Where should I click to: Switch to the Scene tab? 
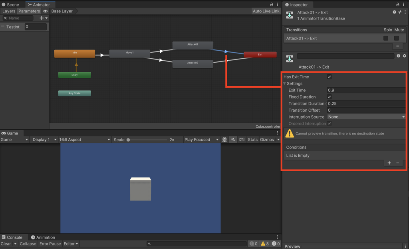(12, 4)
